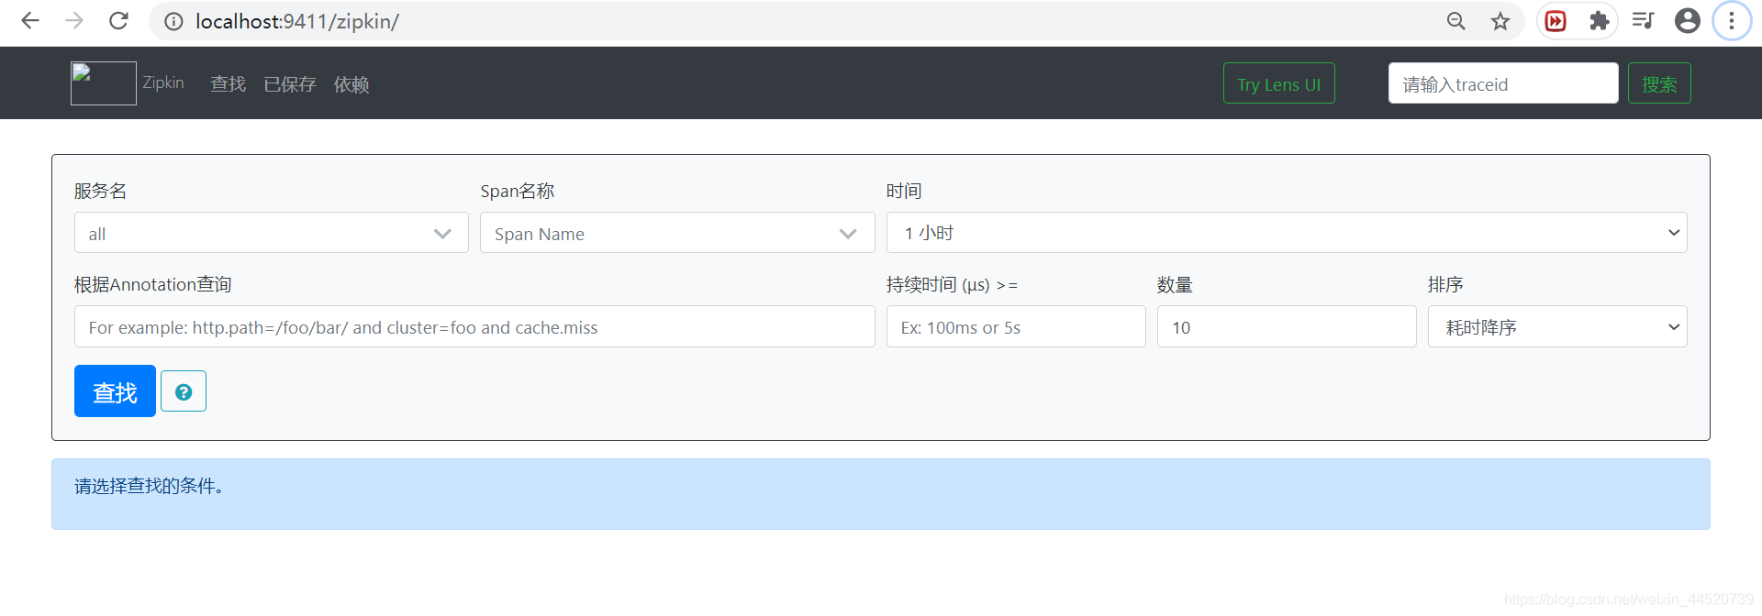Screen dimensions: 1762x616
Task: Expand the 服务名 all dropdown
Action: coord(272,233)
